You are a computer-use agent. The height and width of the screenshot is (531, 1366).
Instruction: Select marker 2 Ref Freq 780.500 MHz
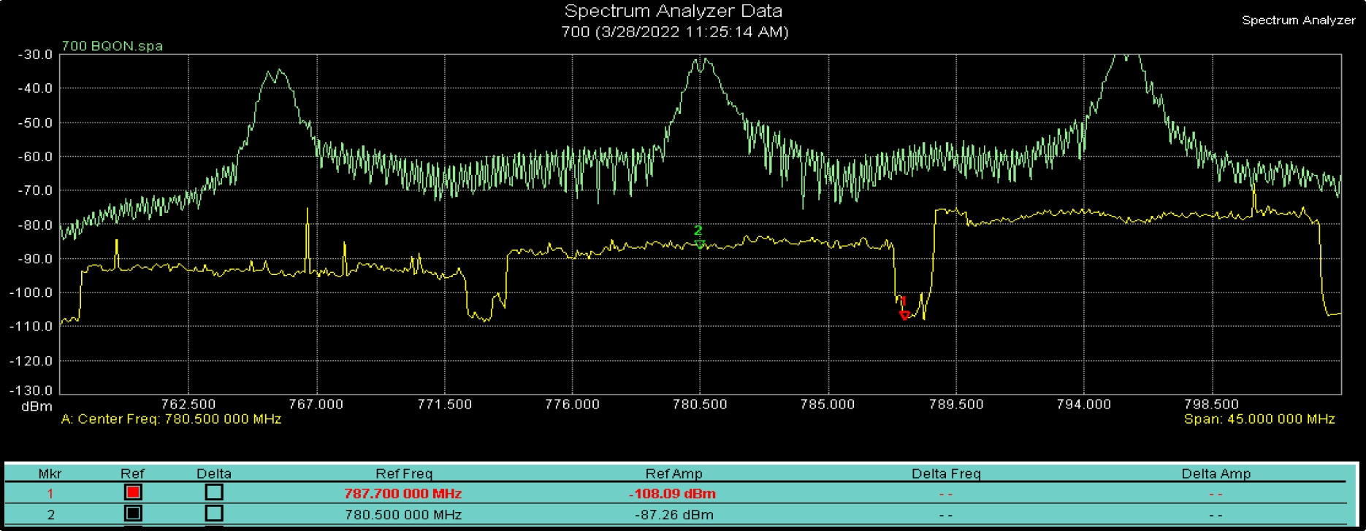pos(402,514)
